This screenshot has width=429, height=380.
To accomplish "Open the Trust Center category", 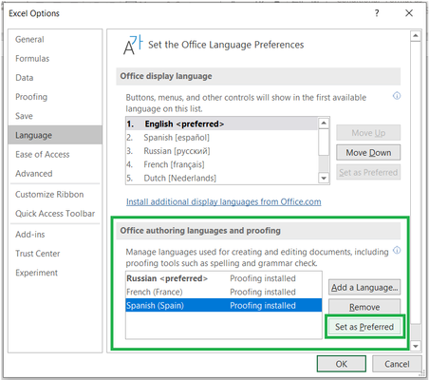I will pyautogui.click(x=55, y=254).
